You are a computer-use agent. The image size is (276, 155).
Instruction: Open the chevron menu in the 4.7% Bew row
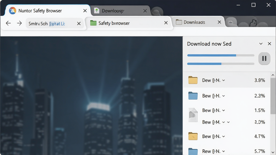click(x=223, y=136)
